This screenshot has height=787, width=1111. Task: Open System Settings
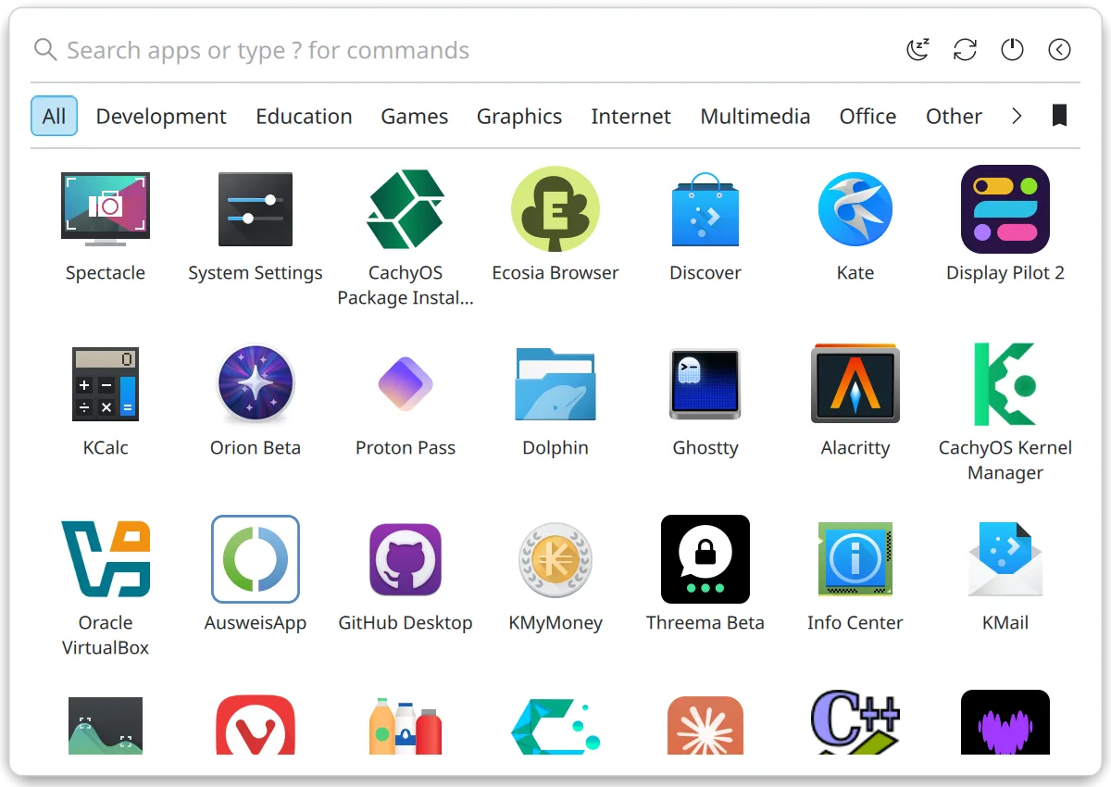tap(256, 209)
